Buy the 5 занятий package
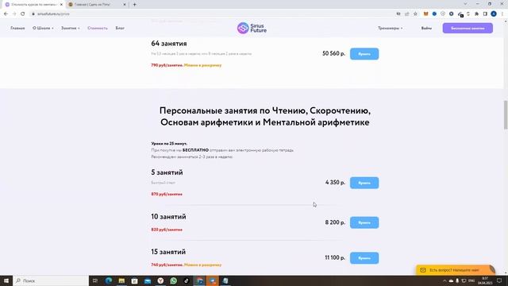 click(x=364, y=183)
